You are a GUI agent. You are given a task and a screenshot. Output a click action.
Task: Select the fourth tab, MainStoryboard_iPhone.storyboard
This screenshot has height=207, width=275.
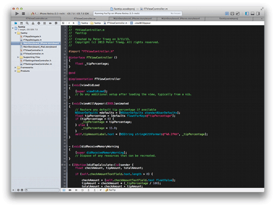181,19
